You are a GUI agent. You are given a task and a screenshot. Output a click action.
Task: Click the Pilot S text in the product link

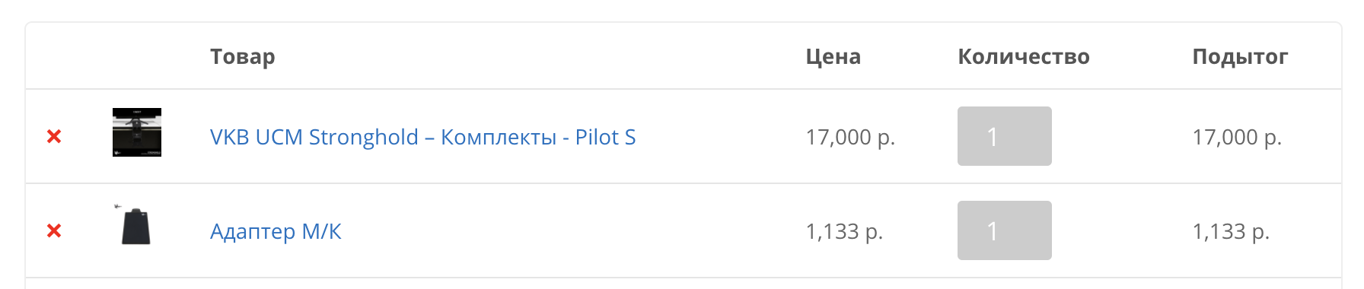[x=605, y=138]
